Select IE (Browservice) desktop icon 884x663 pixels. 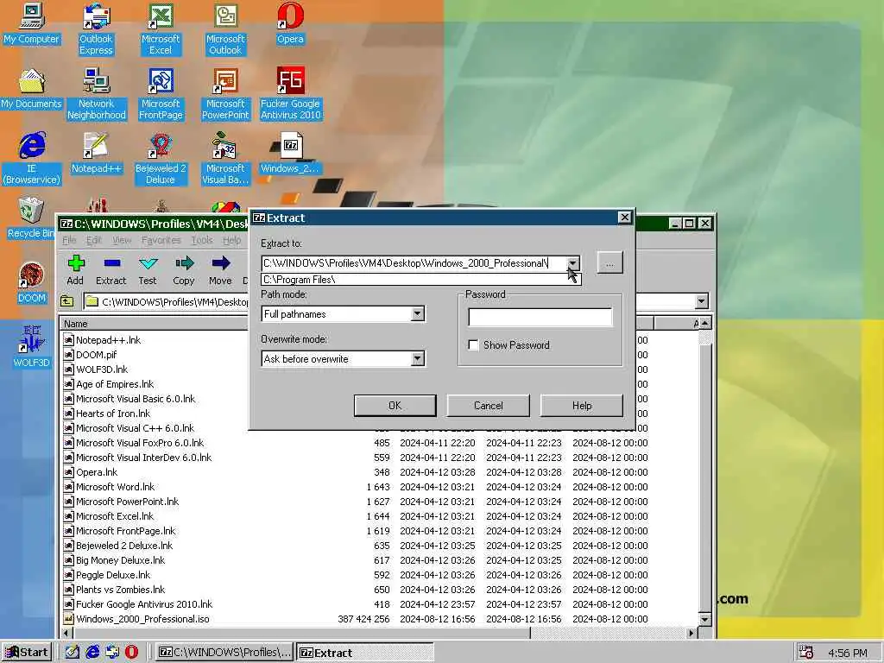point(32,159)
